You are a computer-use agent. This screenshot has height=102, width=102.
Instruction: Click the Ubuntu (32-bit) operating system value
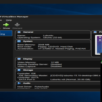click(x=53, y=37)
